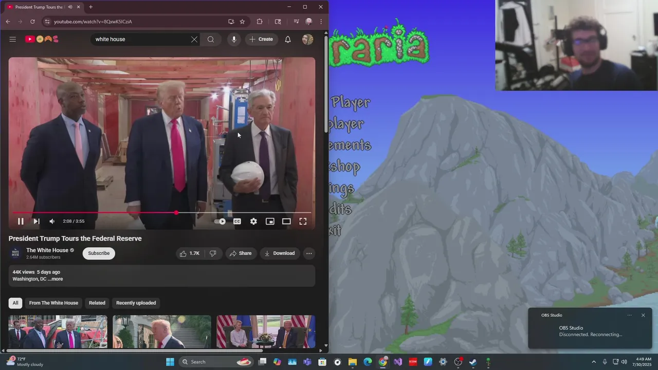Select the 'Related' filter chip
This screenshot has width=658, height=370.
click(97, 303)
